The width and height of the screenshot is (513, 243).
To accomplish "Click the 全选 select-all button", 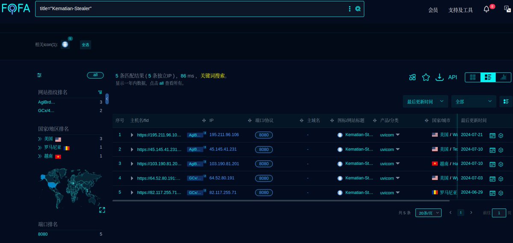I will click(85, 44).
